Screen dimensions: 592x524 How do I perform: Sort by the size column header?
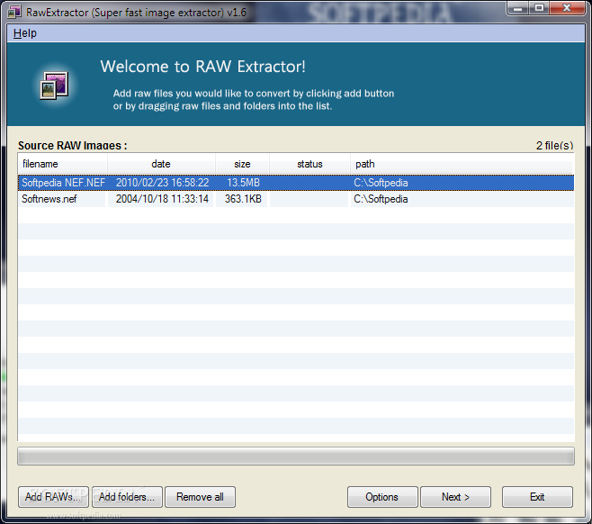point(242,164)
